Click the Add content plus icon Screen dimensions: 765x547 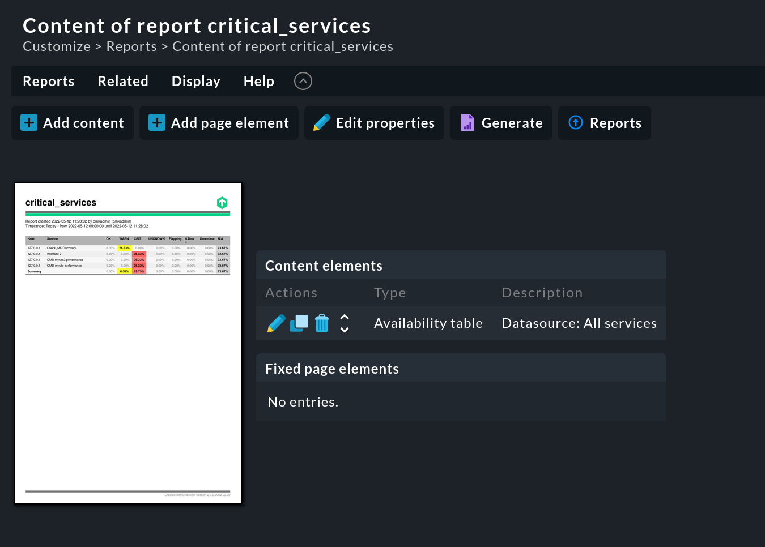coord(28,122)
